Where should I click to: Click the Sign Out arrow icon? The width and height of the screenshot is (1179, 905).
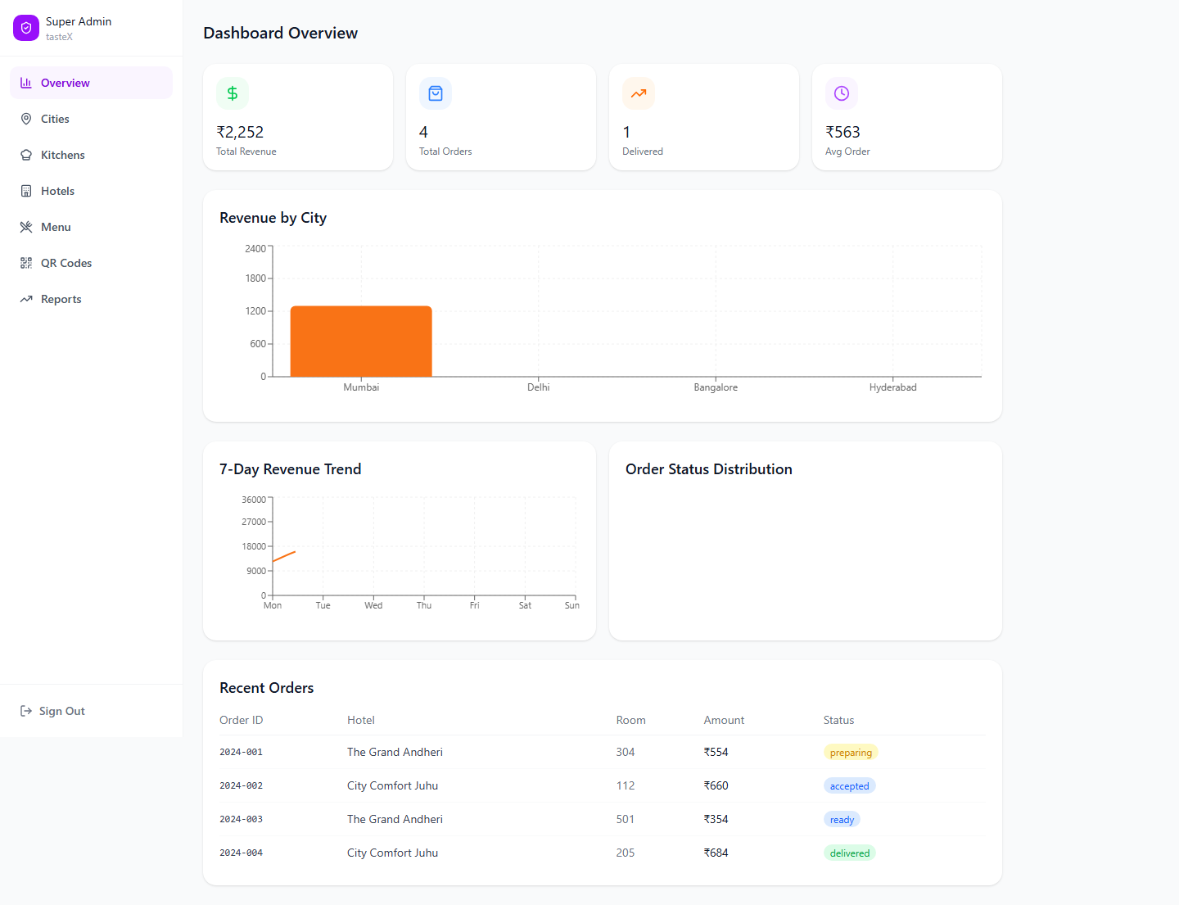26,711
